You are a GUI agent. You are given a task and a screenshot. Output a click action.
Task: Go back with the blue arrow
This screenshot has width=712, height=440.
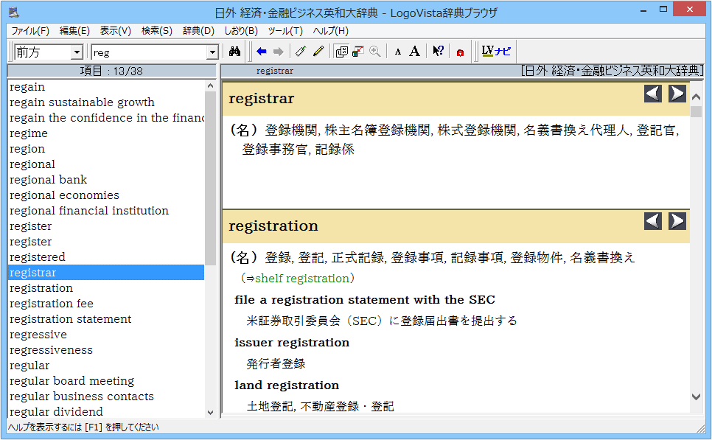click(x=261, y=52)
